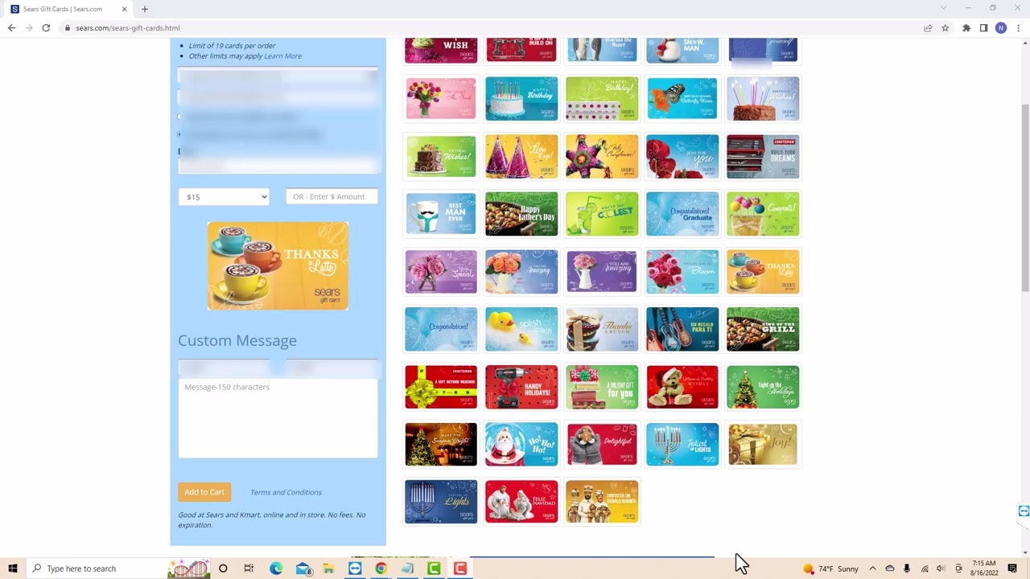
Task: Open the Windows Start menu
Action: click(x=13, y=569)
